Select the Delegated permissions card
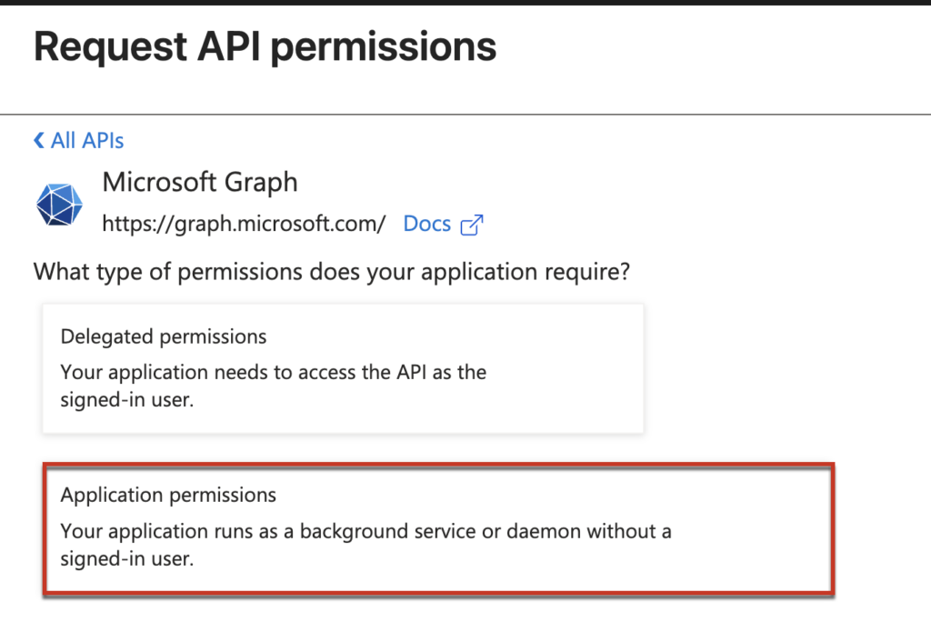The width and height of the screenshot is (931, 632). point(343,368)
